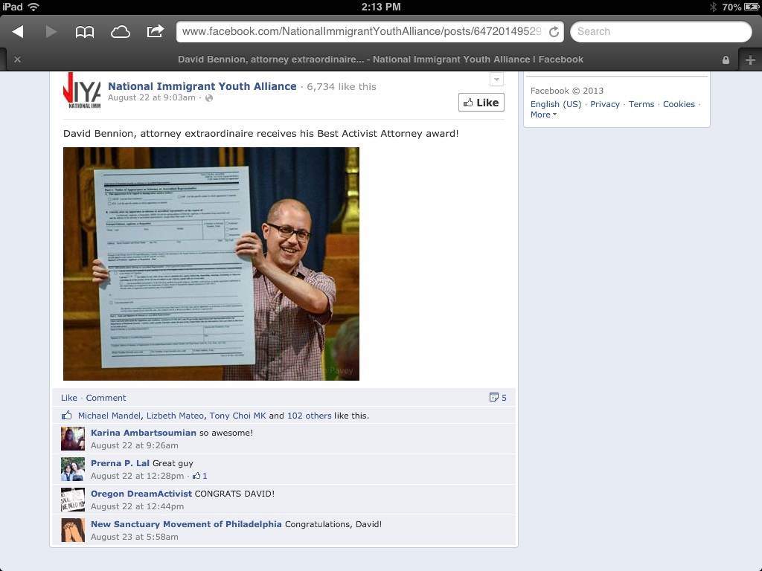The width and height of the screenshot is (762, 571).
Task: Tap the 2:13 PM status bar clock
Action: pyautogui.click(x=381, y=7)
